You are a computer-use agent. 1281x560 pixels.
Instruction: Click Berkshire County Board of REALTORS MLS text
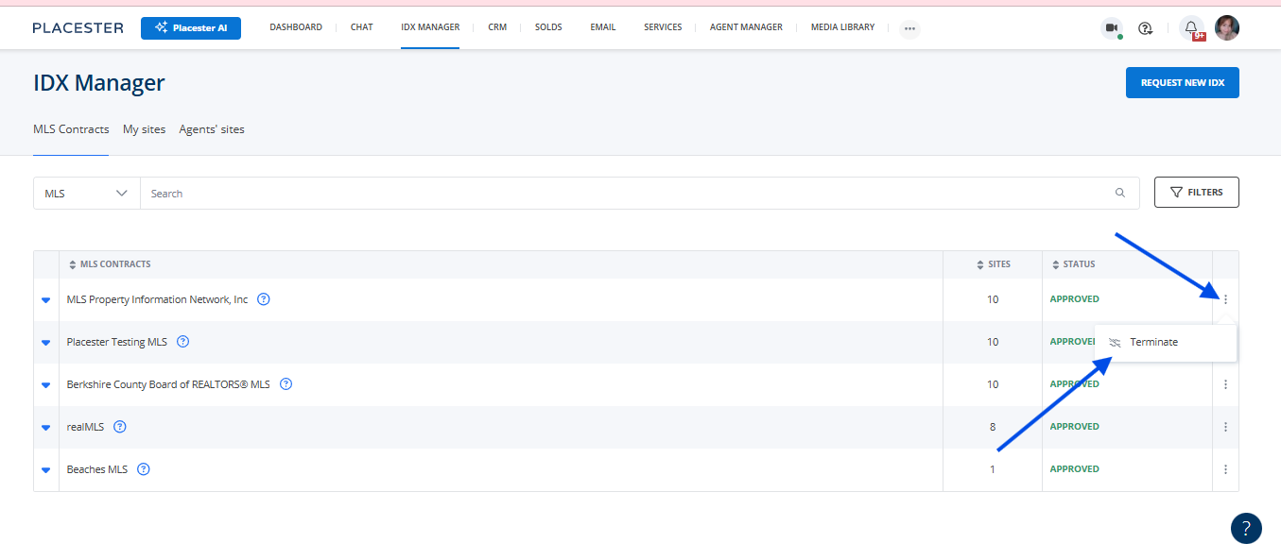tap(168, 384)
